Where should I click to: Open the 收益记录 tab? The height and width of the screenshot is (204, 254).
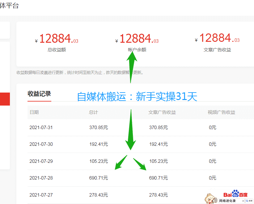[39, 94]
